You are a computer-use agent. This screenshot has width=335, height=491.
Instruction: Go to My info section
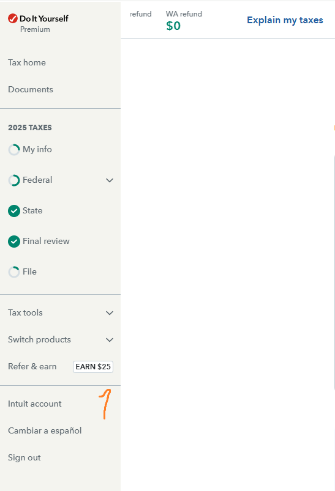pos(37,149)
